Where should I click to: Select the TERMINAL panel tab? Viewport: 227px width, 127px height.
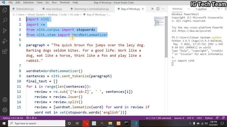[x=177, y=9]
